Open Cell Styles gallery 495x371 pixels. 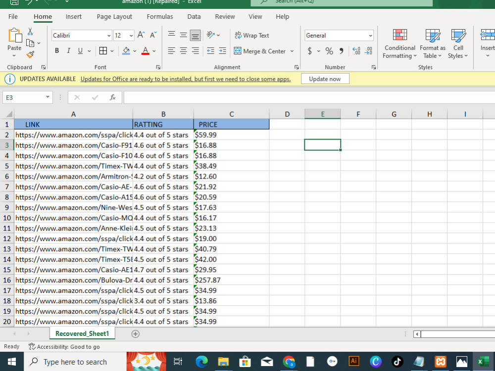(458, 44)
